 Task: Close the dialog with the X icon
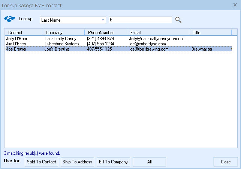[235, 5]
